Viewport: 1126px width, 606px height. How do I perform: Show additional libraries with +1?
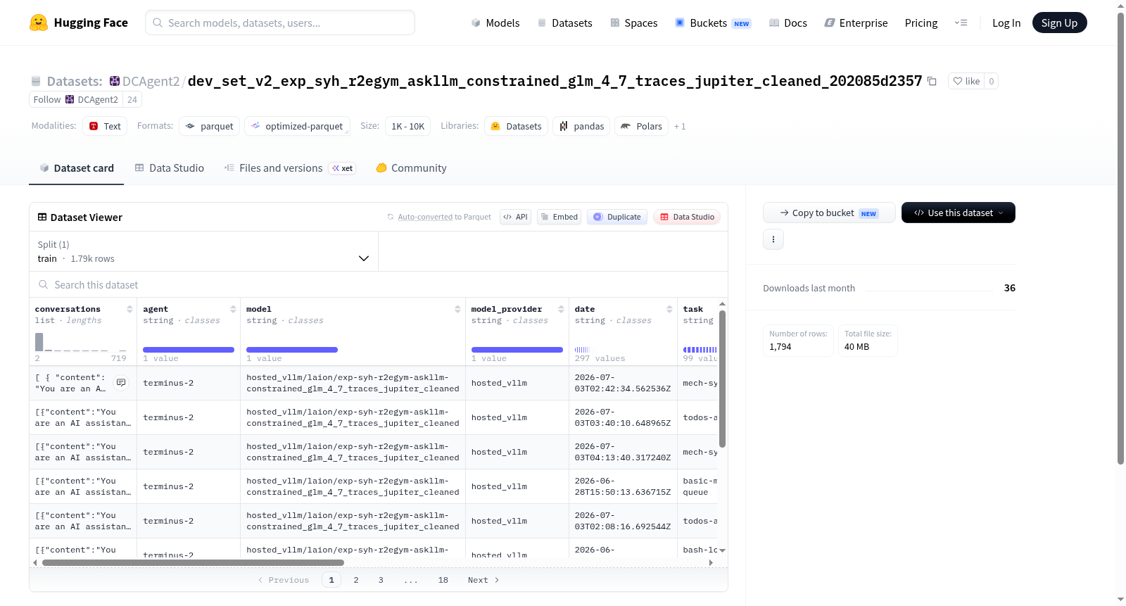(x=680, y=127)
